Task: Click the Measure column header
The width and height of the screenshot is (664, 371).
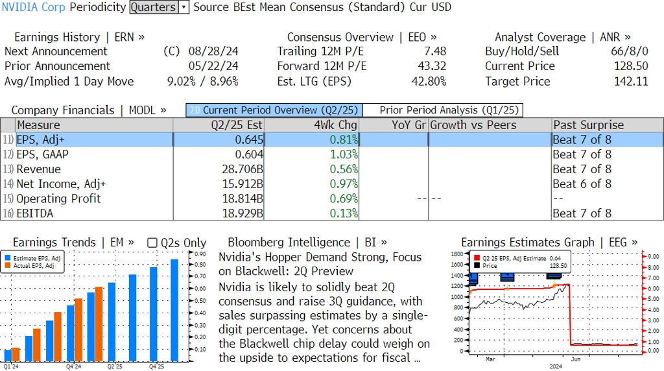Action: click(94, 125)
